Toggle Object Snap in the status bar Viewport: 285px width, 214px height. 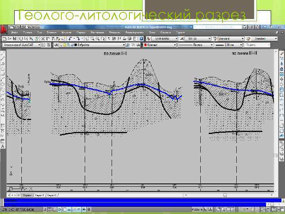[65, 210]
